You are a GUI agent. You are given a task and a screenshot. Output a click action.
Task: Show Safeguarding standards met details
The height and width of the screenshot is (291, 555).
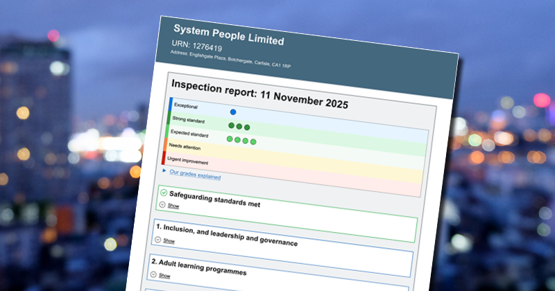[x=173, y=206]
